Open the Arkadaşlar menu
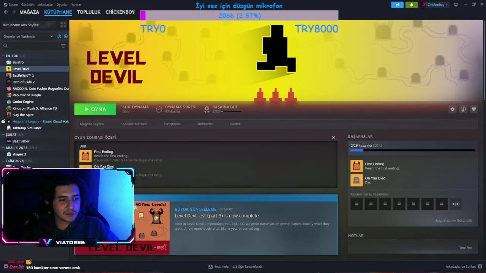Image resolution: width=486 pixels, height=273 pixels. tap(46, 5)
